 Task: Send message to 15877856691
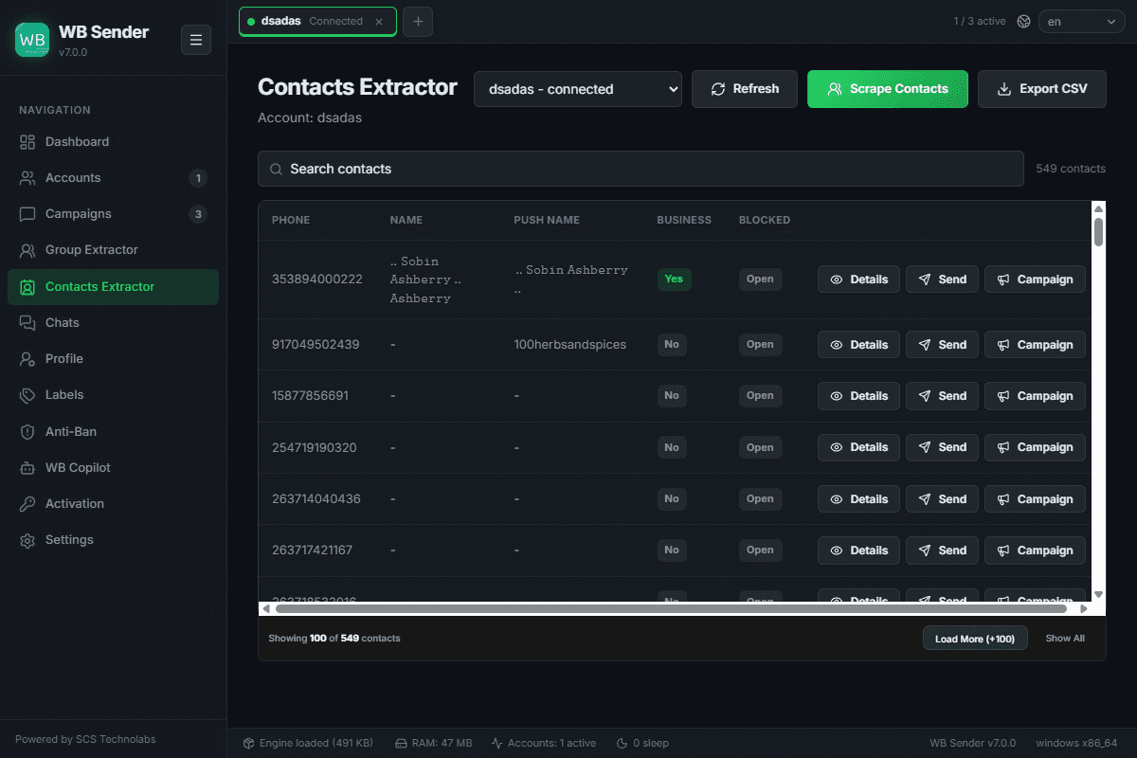[x=942, y=396]
